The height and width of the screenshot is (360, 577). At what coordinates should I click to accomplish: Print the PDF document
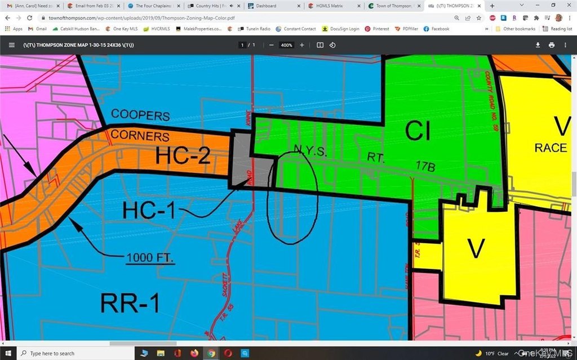tap(551, 45)
